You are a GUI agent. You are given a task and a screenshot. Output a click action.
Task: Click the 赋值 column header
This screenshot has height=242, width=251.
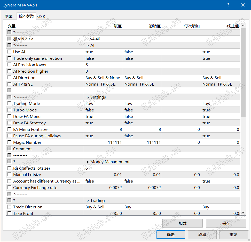[103, 26]
